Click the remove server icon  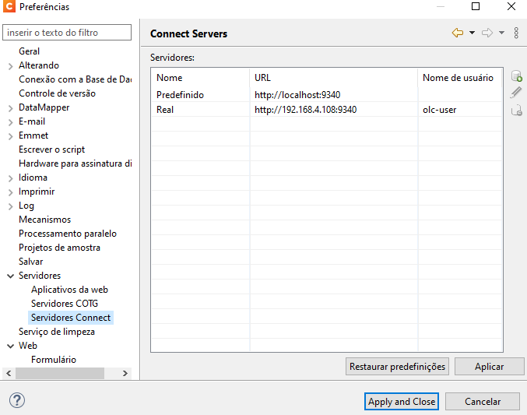coord(517,111)
